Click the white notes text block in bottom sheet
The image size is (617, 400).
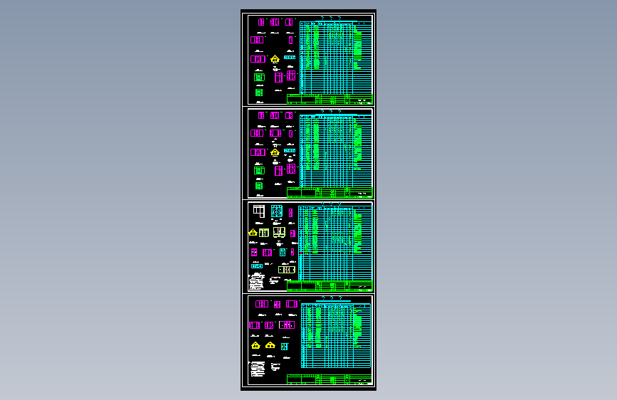coord(258,369)
